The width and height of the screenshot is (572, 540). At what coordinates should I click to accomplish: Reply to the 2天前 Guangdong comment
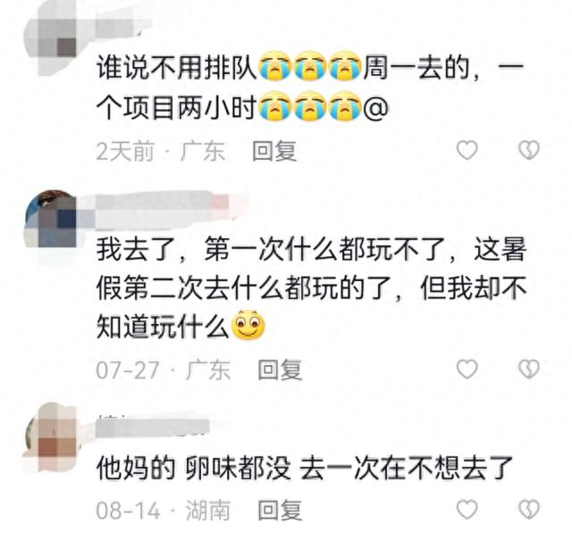274,151
